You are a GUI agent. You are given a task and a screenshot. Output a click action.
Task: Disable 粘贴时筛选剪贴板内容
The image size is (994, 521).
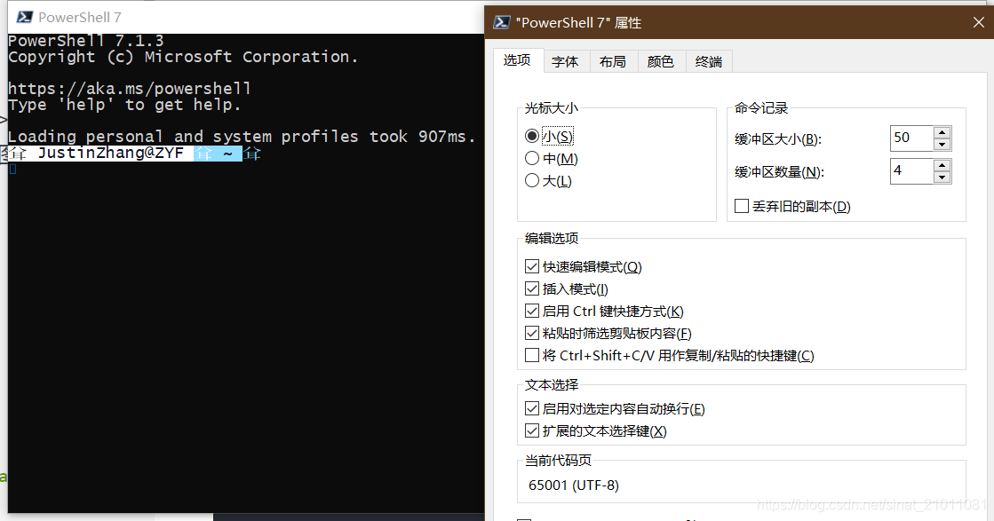[x=531, y=333]
